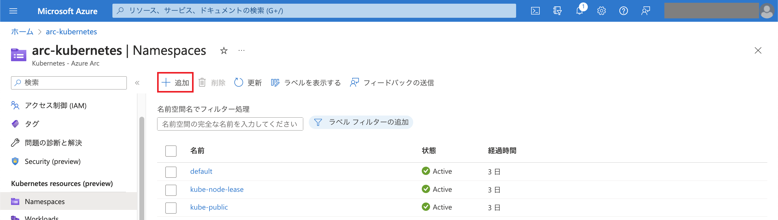778x220 pixels.
Task: Close the Namespaces blade
Action: 758,51
